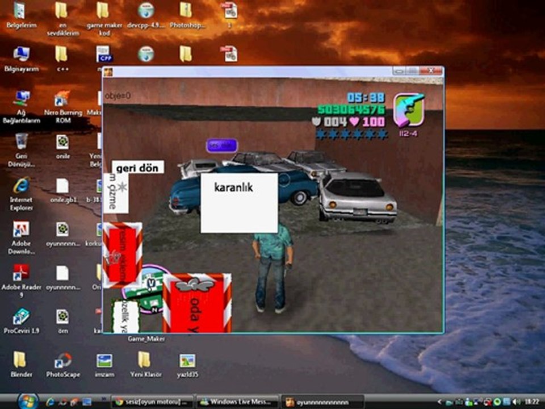Click Internet Explorer in Quick Launch

(50, 402)
